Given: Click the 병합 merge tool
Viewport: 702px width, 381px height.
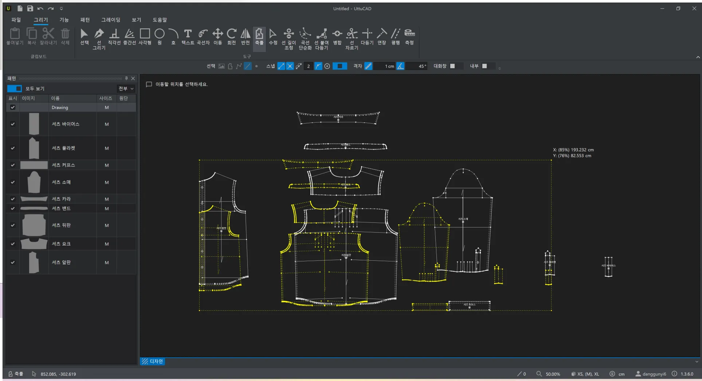Looking at the screenshot, I should coord(337,37).
